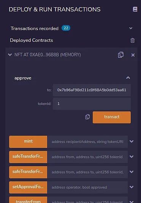The height and width of the screenshot is (203, 141).
Task: Collapse the NFT contract instance
Action: coord(10,55)
